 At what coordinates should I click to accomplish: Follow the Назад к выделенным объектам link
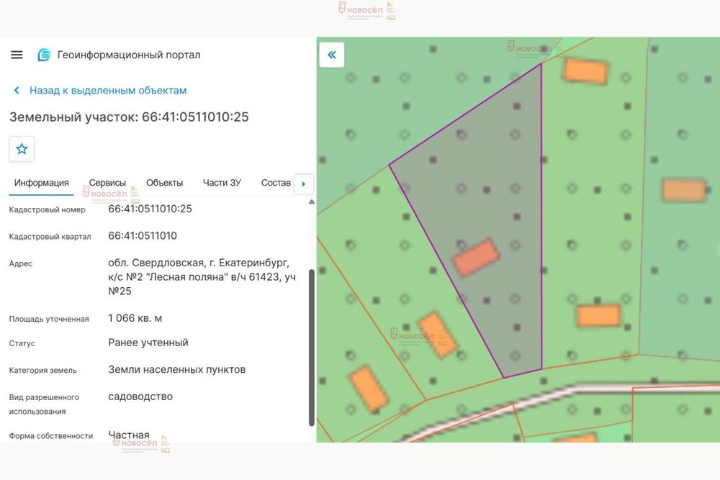[108, 91]
